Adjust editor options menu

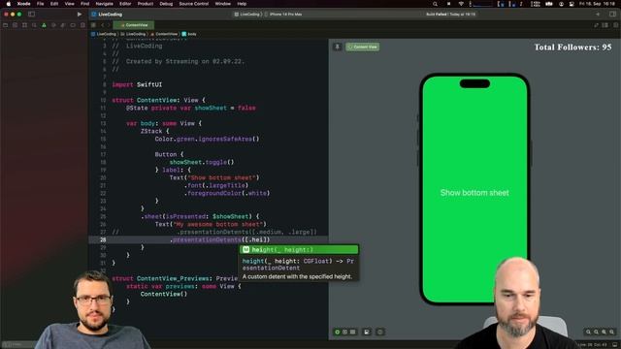605,25
